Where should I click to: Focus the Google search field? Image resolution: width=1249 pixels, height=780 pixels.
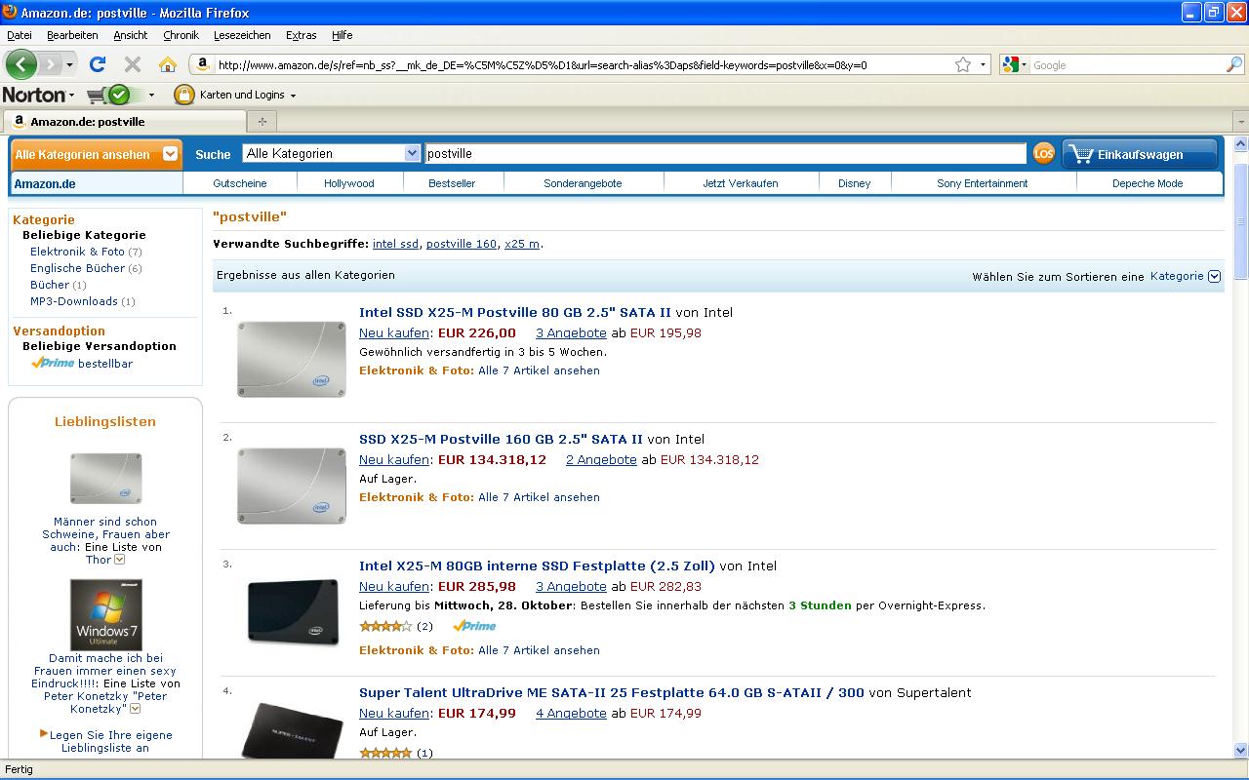pyautogui.click(x=1127, y=65)
